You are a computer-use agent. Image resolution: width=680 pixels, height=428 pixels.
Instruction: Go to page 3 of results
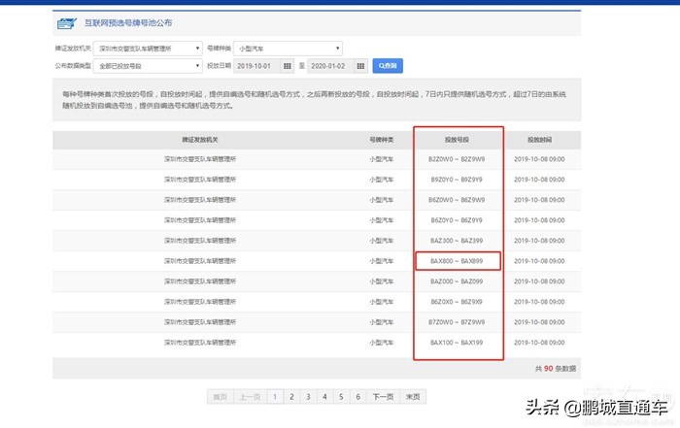308,396
